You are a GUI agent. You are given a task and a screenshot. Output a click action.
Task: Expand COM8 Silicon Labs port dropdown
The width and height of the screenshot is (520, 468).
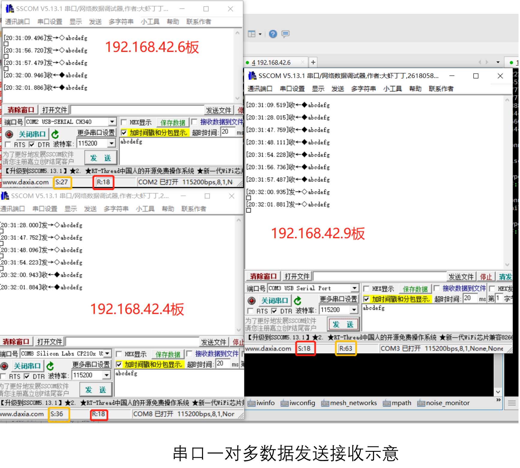click(107, 353)
